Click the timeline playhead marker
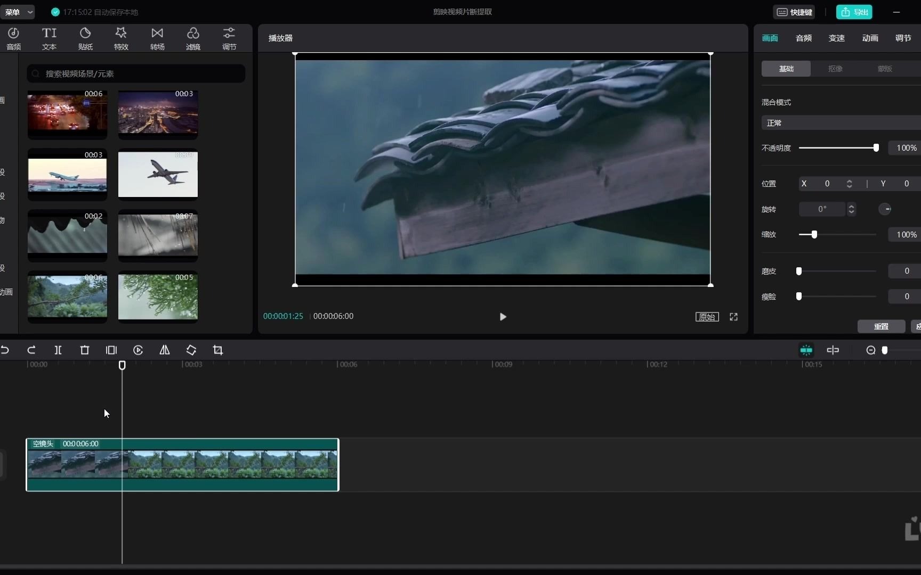This screenshot has height=575, width=921. click(x=122, y=365)
